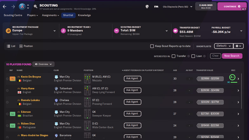Open shortlist settings gear
This screenshot has width=249, height=140.
[238, 46]
